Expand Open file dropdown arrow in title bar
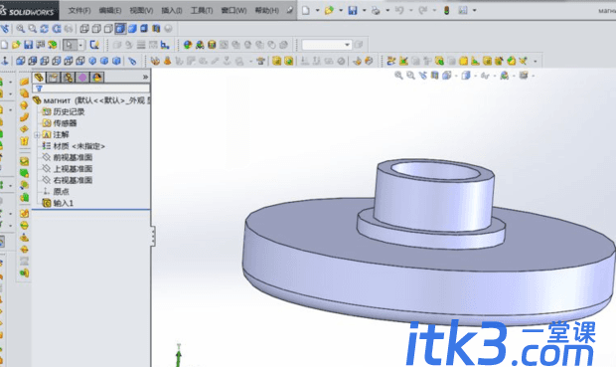This screenshot has height=367, width=616. (x=341, y=11)
